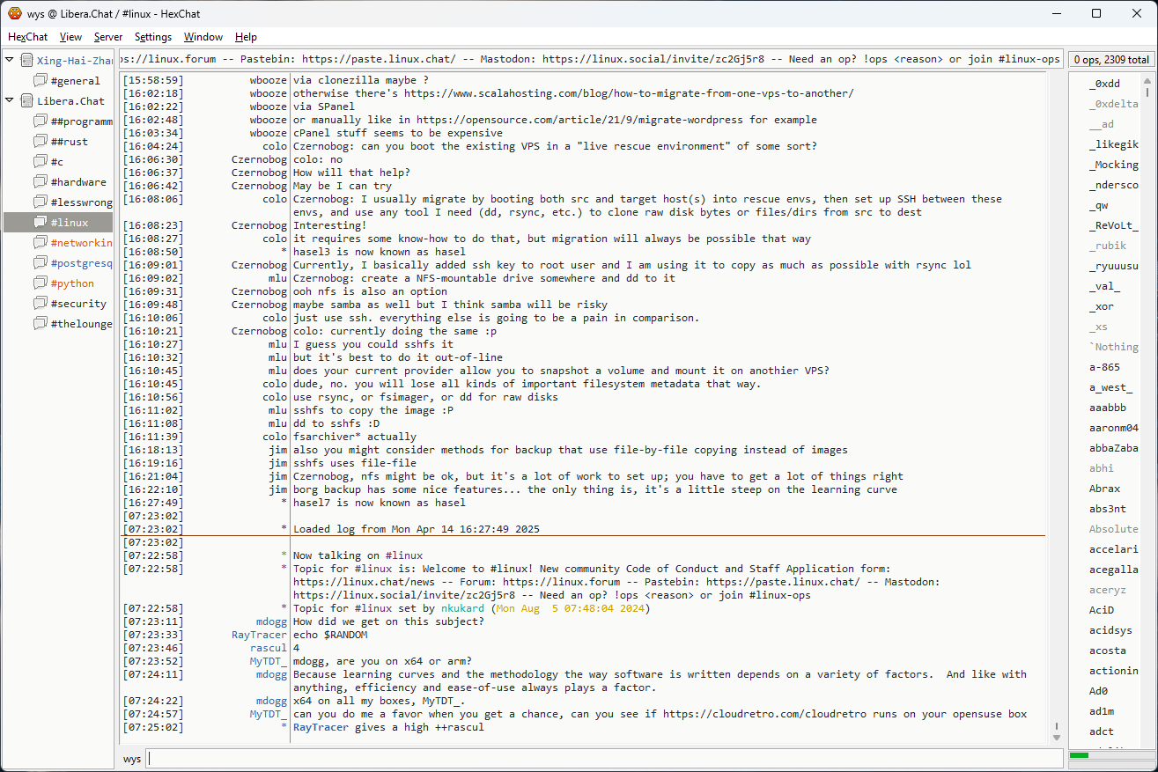Image resolution: width=1158 pixels, height=772 pixels.
Task: Collapse the Libera.Chat server tree
Action: (x=10, y=101)
